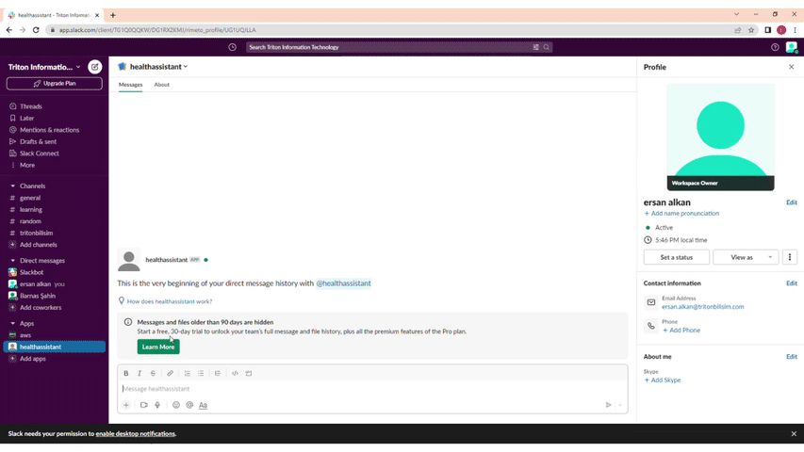This screenshot has height=452, width=804.
Task: Click Add name pronunciation link
Action: (x=681, y=213)
